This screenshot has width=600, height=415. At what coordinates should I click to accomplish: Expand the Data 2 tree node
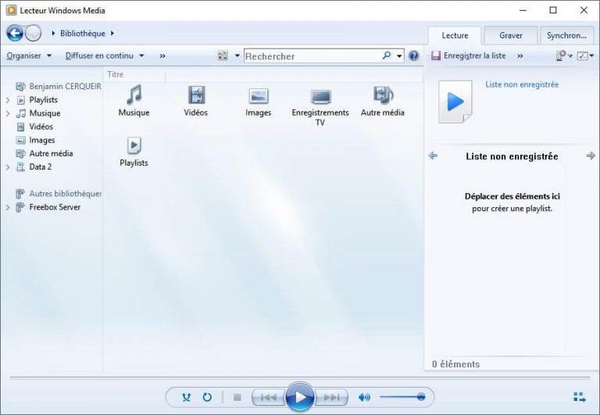8,167
